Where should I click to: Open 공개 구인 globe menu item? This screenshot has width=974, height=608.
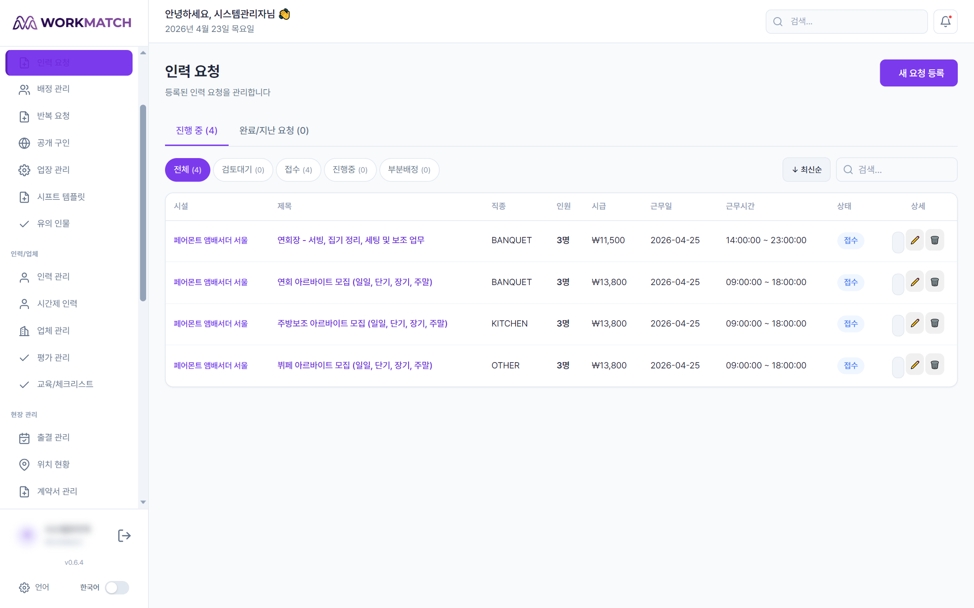pos(69,143)
